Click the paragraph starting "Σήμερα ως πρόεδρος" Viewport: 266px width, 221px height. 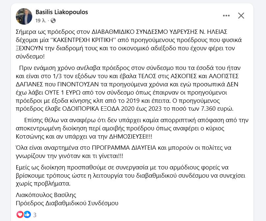129,44
